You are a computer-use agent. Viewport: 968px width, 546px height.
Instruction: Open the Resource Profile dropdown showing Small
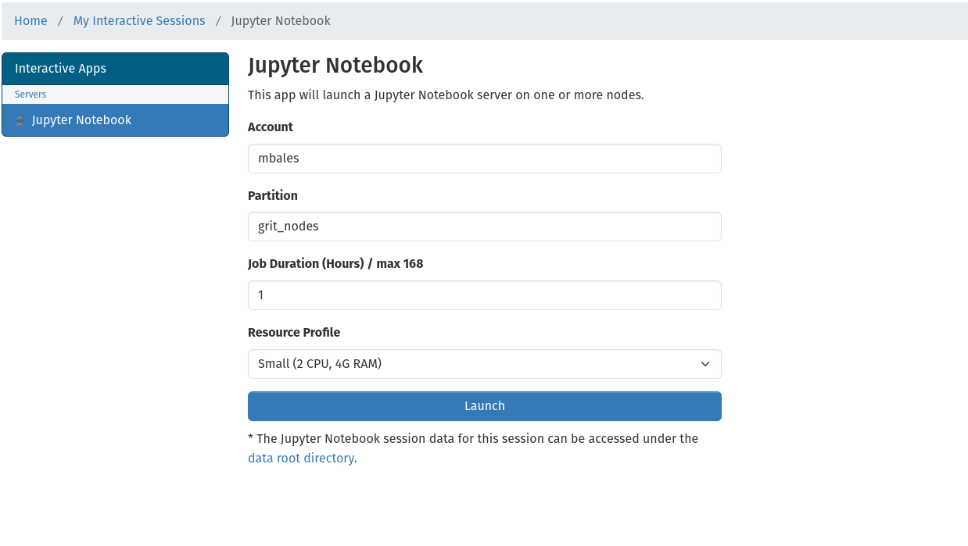484,364
